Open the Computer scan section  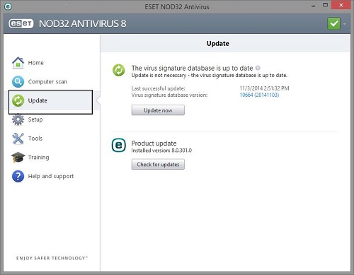47,81
